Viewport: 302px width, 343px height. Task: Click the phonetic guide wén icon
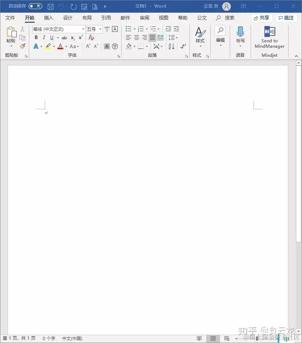coord(107,29)
